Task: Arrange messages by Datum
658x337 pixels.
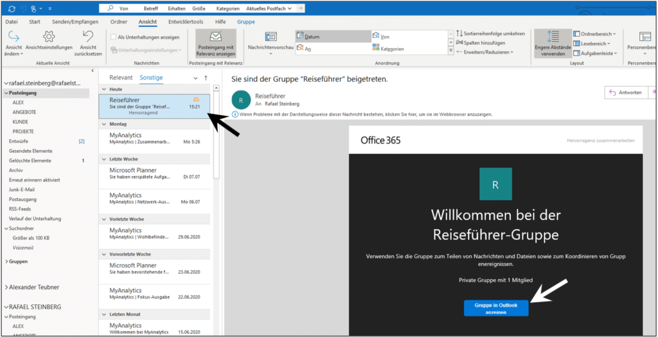Action: (333, 37)
